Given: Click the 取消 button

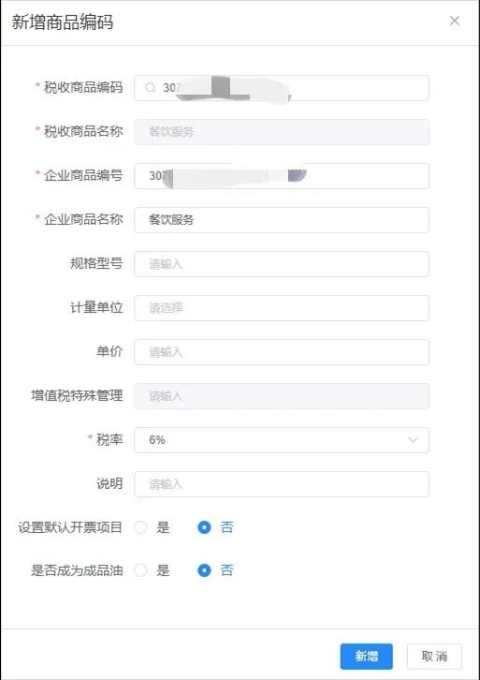Looking at the screenshot, I should [x=434, y=657].
